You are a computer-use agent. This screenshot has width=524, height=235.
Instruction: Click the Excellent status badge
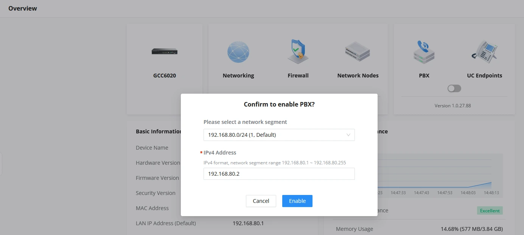[490, 211]
